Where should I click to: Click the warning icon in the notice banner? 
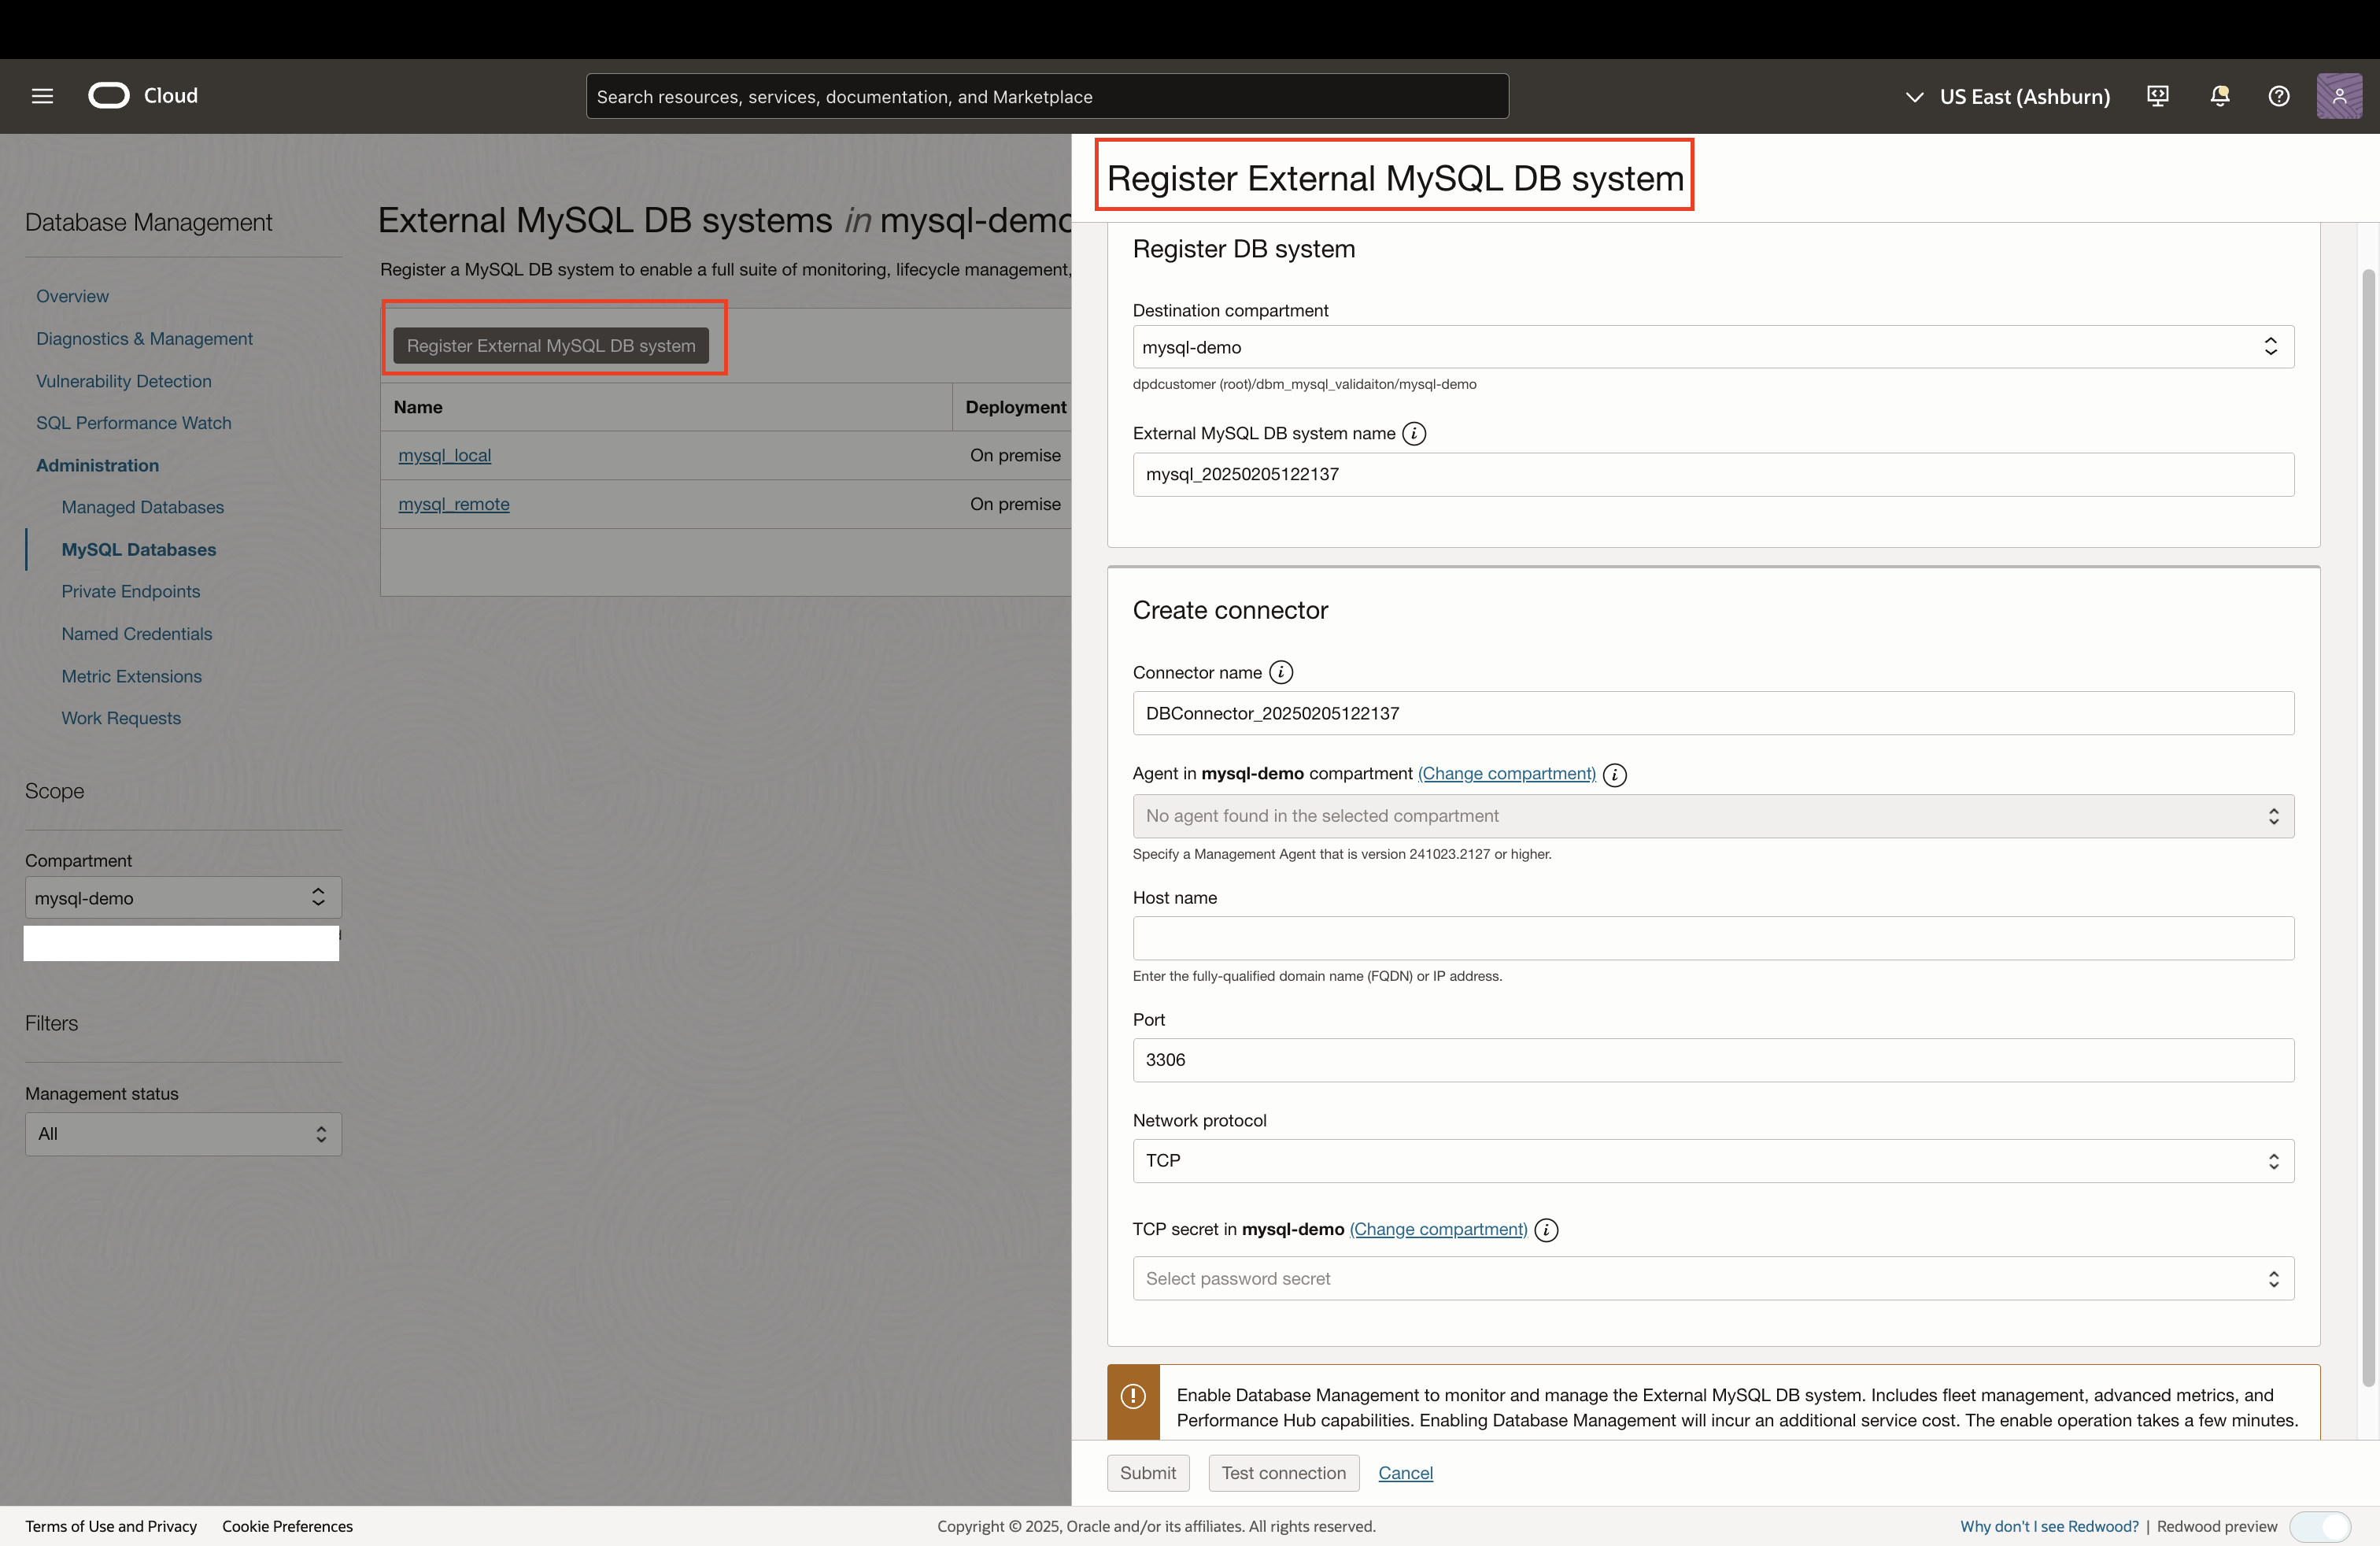click(x=1133, y=1396)
